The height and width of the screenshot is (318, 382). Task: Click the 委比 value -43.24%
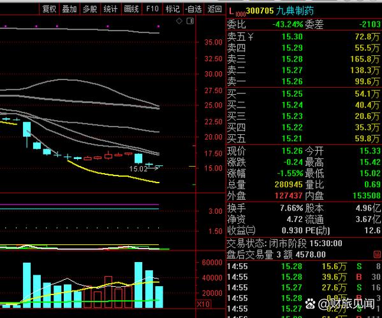[288, 24]
